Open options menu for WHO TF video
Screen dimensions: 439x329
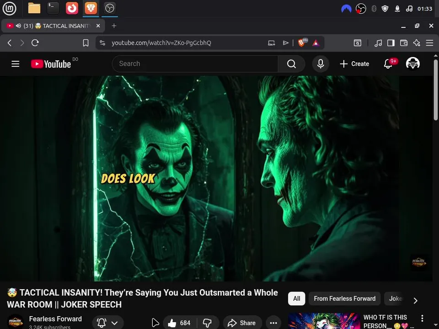click(422, 318)
